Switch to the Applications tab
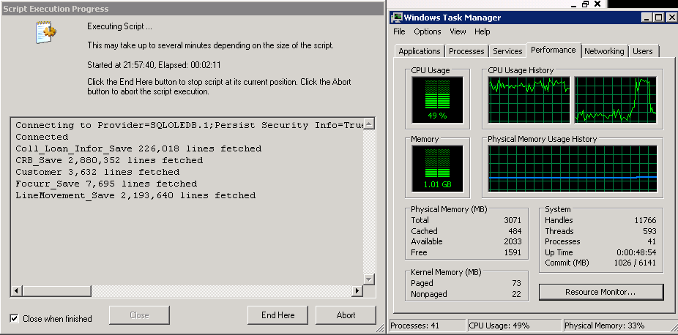 point(419,51)
